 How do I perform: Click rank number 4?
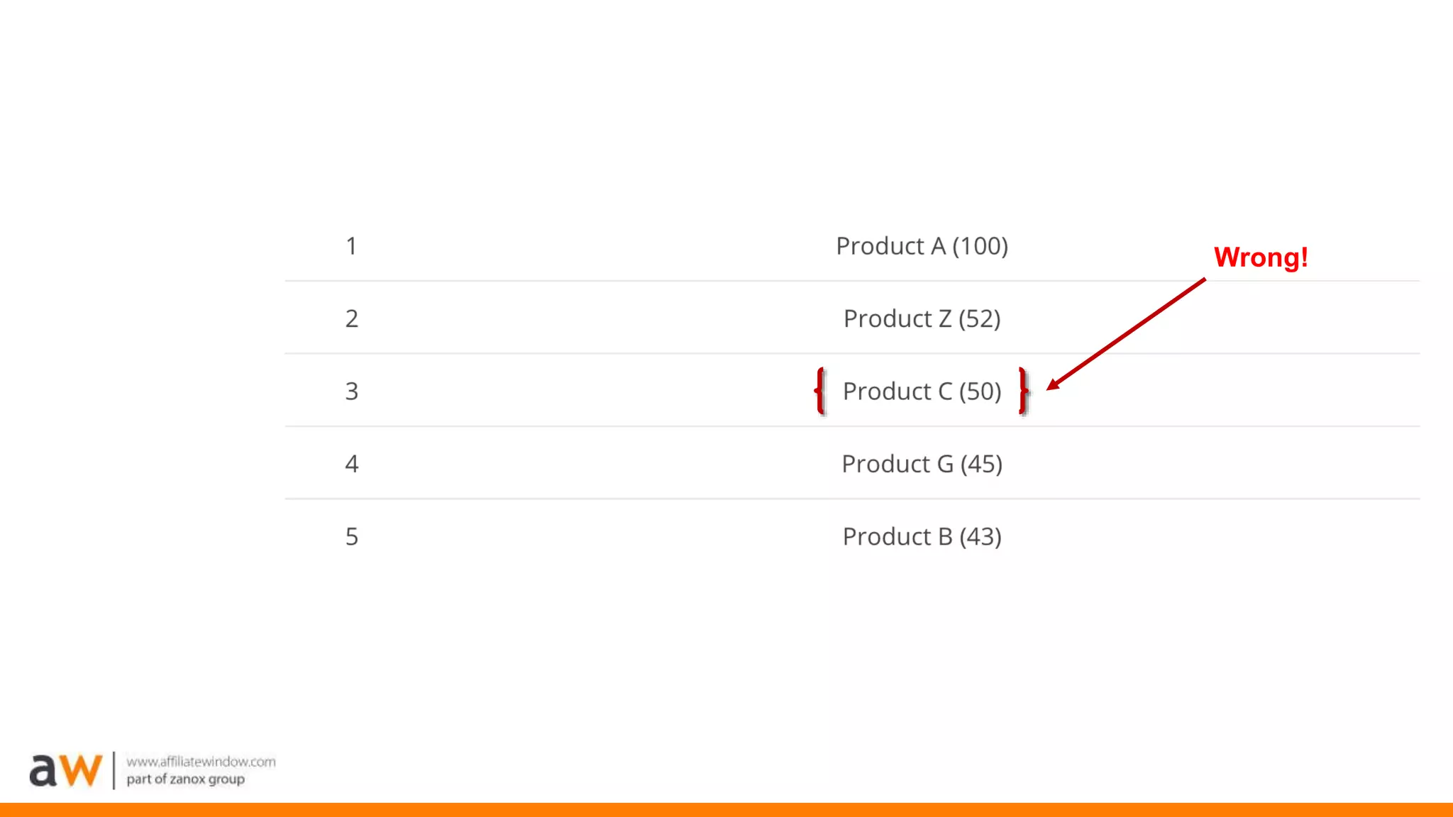click(351, 465)
